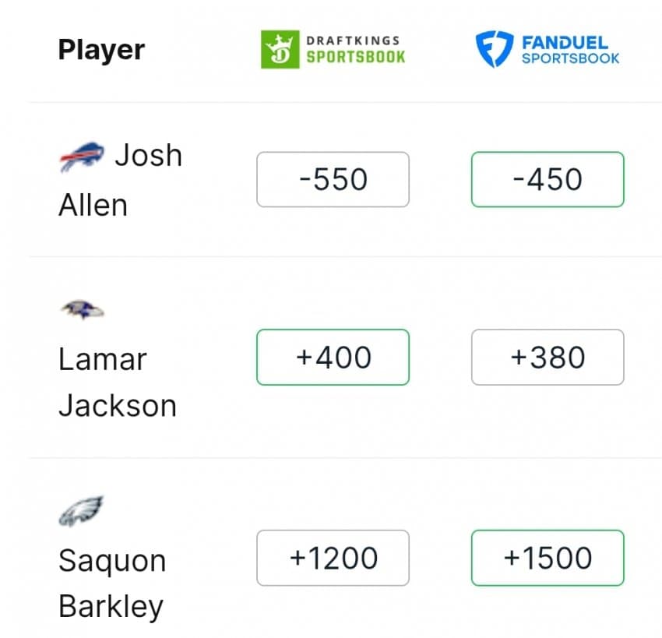The width and height of the screenshot is (662, 638).
Task: Click the Buffalo Bills team logo
Action: [82, 157]
